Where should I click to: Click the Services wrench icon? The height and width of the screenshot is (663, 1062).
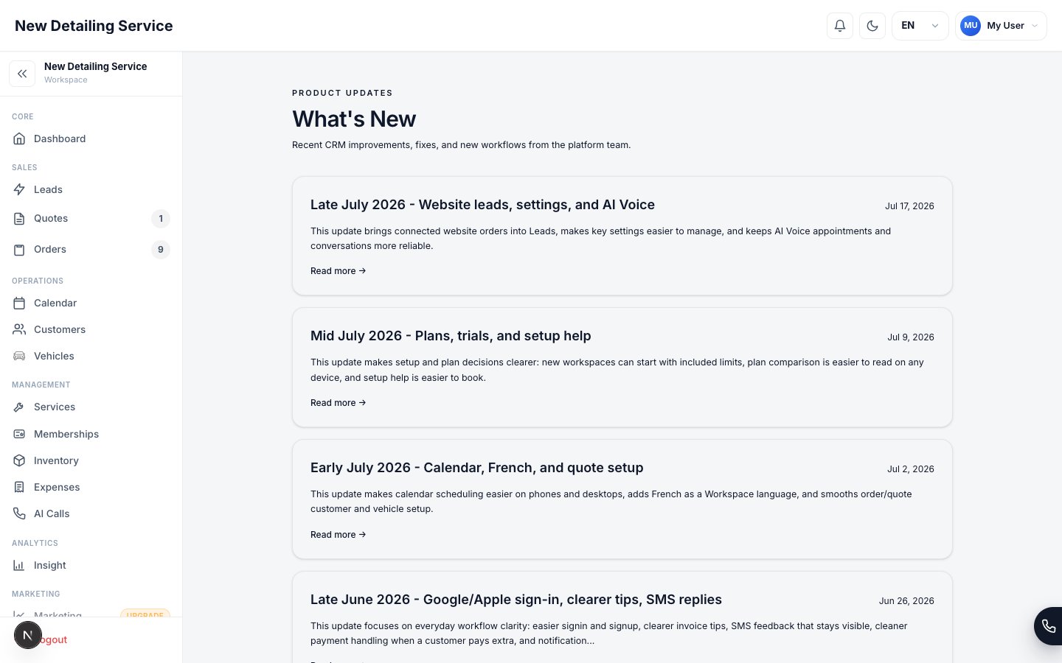point(19,407)
